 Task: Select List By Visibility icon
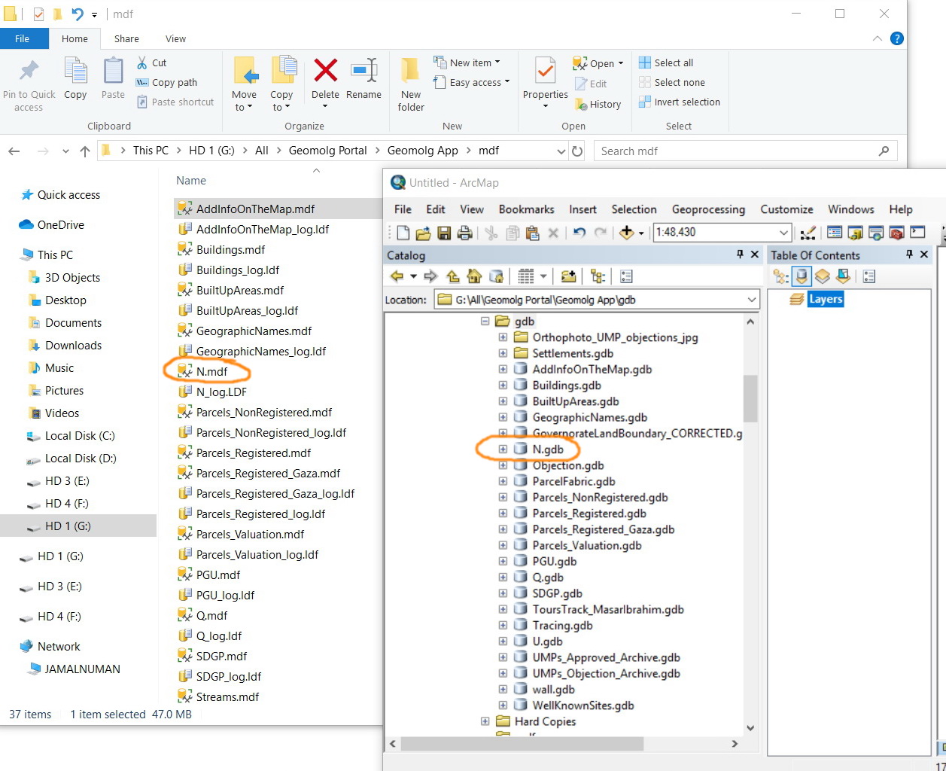[x=822, y=277]
